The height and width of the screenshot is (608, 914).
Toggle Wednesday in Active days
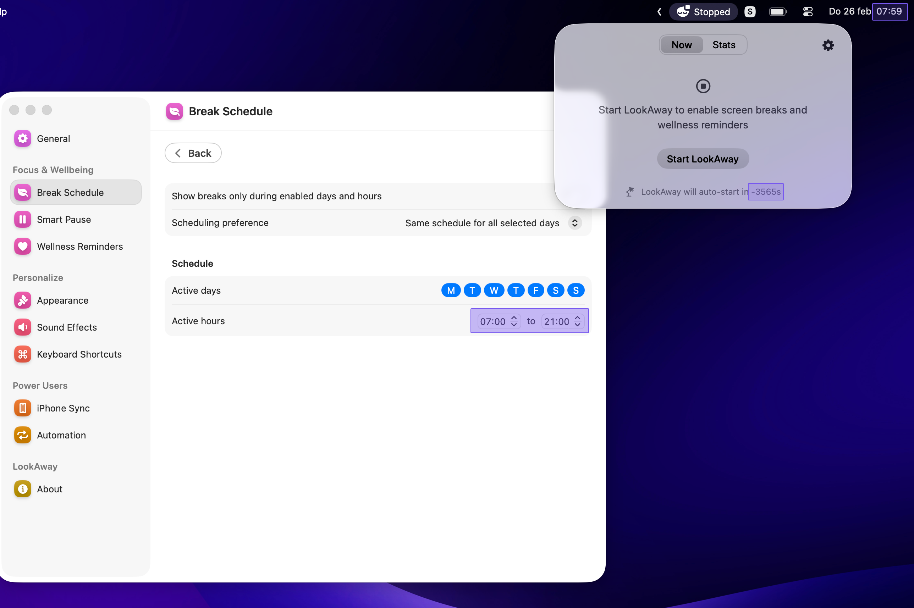tap(494, 291)
